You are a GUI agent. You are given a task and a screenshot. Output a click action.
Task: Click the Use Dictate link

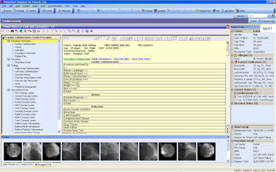click(121, 59)
